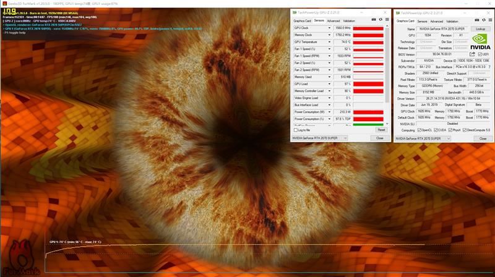Click the GPU name field NVIDIA GeForce RTX 2070 SUPER
Viewport: 495px width, 277px height.
tap(442, 28)
